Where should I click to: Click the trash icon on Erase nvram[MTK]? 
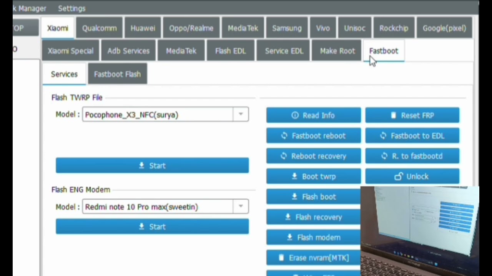[x=281, y=257]
